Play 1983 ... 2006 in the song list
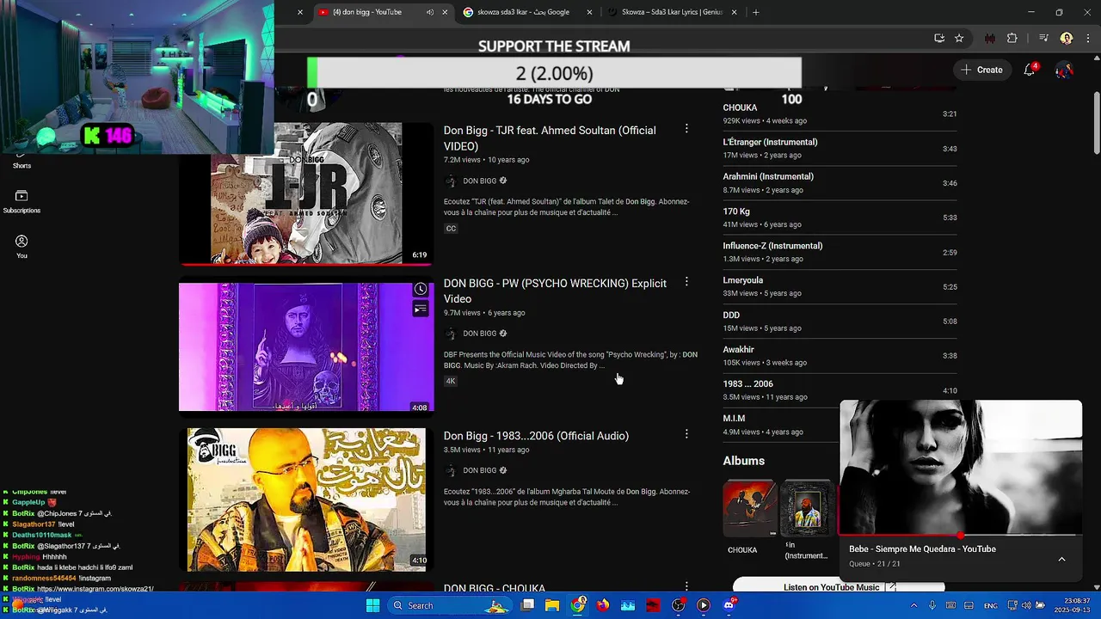Image resolution: width=1101 pixels, height=619 pixels. coord(840,390)
